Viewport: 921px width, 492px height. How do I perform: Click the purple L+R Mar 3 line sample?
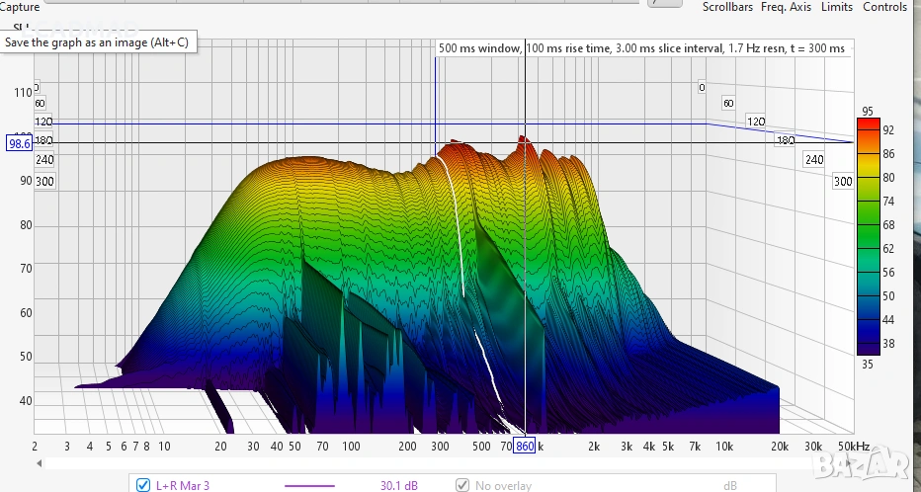309,485
